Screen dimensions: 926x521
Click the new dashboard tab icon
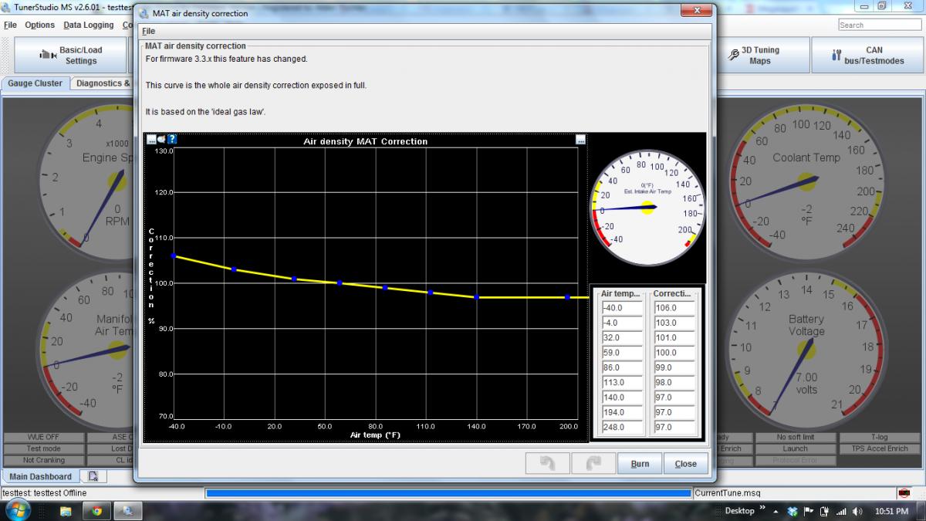pos(93,476)
